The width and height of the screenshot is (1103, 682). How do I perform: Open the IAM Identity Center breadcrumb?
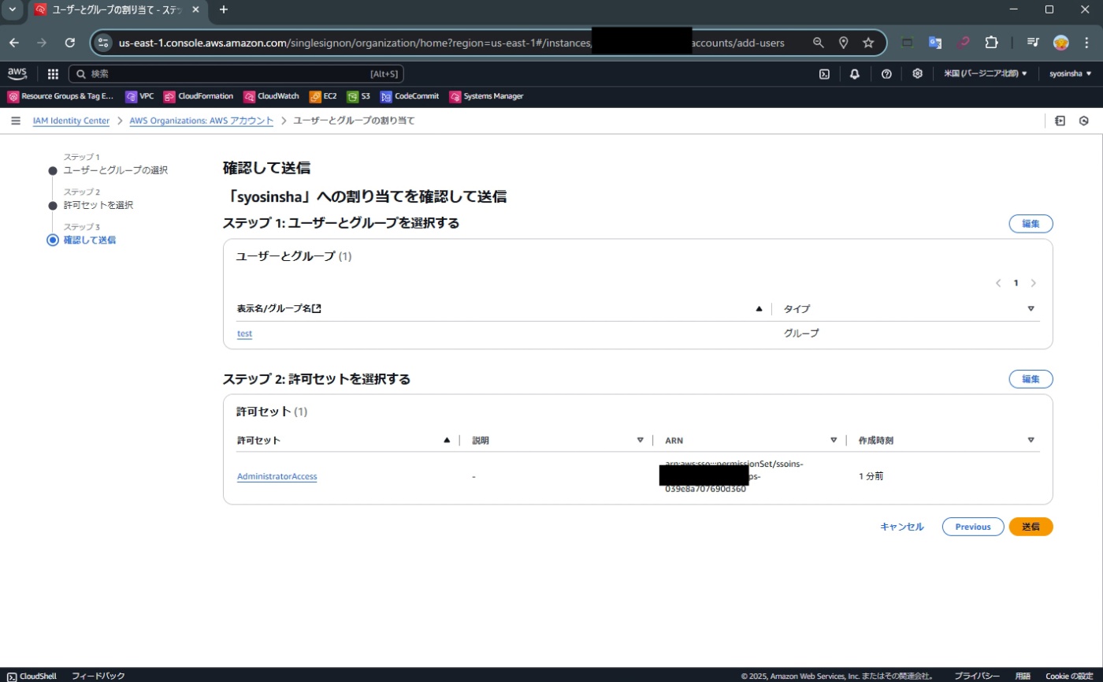71,121
